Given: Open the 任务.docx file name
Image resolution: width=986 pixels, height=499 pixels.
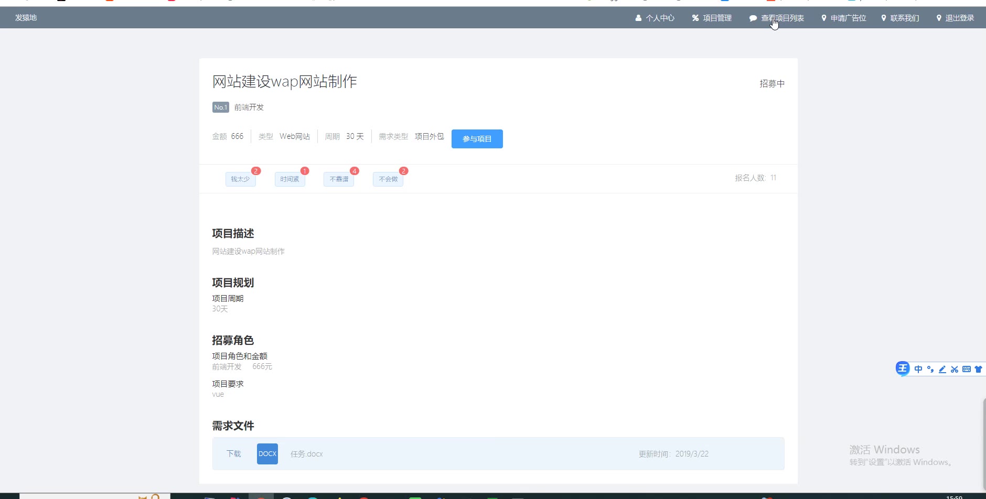Looking at the screenshot, I should 307,454.
